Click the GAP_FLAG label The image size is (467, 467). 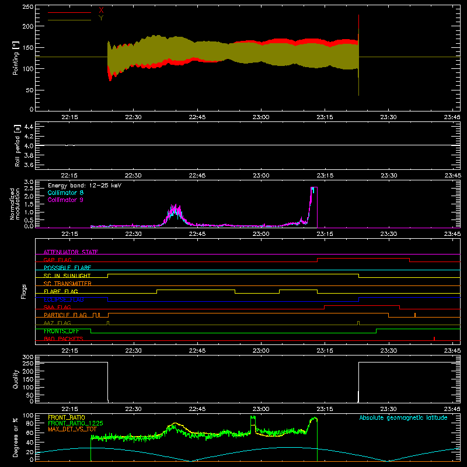coord(57,260)
